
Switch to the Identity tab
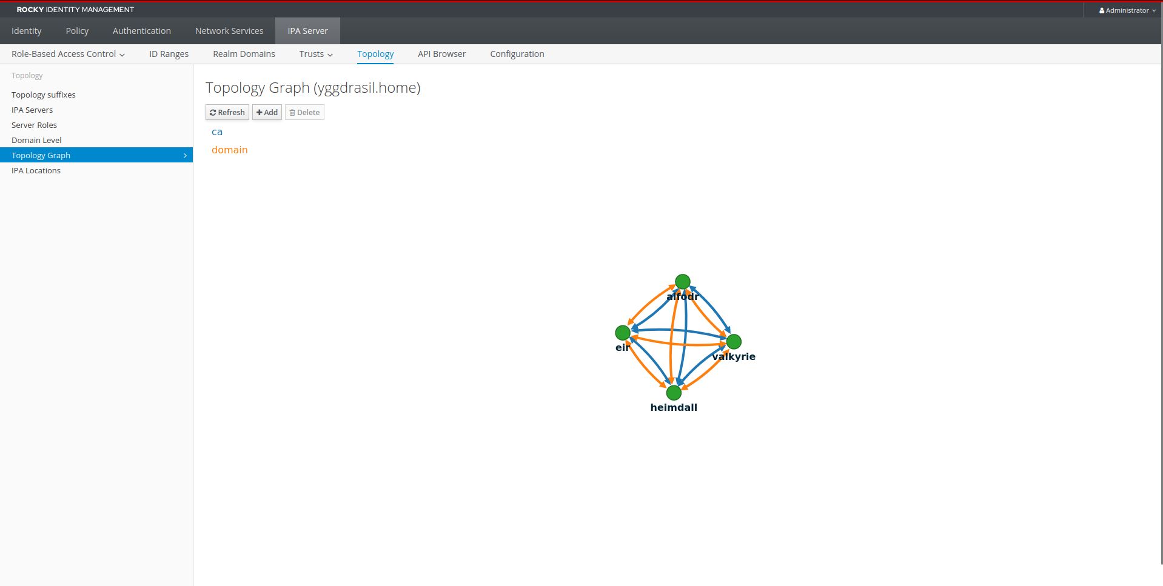point(27,31)
